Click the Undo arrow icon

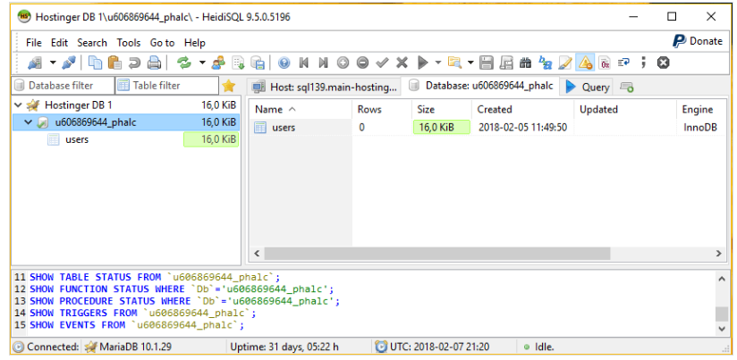pos(134,63)
